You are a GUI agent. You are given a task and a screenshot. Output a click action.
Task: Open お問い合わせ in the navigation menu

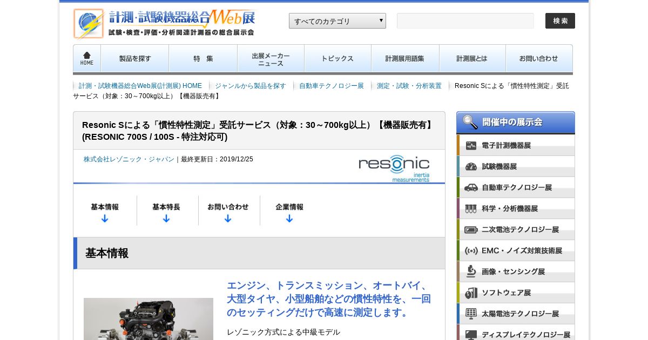point(539,58)
